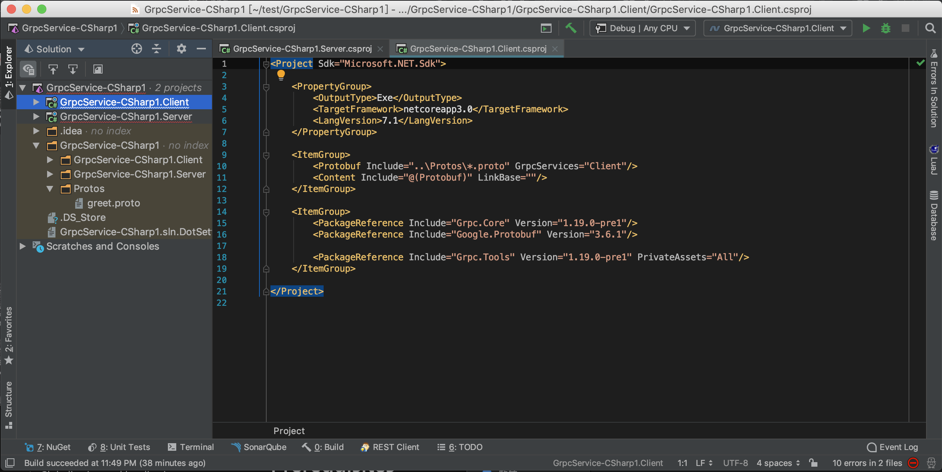Viewport: 942px width, 472px height.
Task: Expand the GrpcService-CSharp1.Server project node
Action: pos(36,116)
